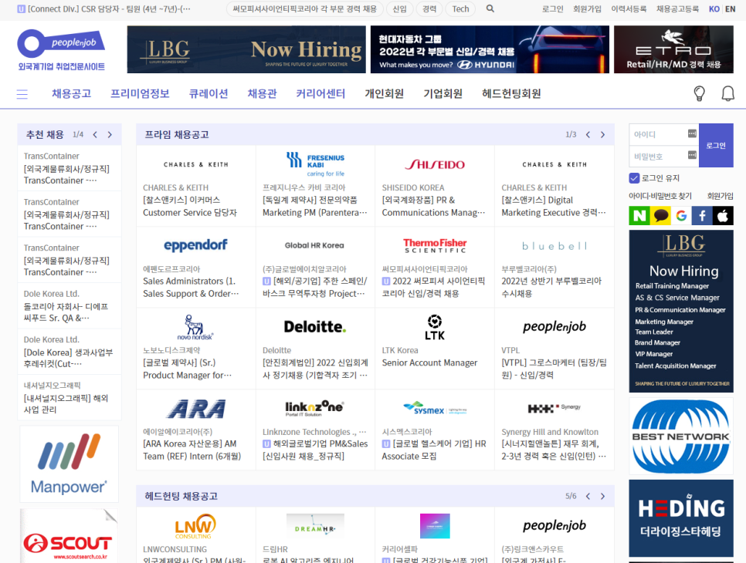The image size is (746, 563).
Task: Click 이력서등록 link
Action: pyautogui.click(x=629, y=9)
